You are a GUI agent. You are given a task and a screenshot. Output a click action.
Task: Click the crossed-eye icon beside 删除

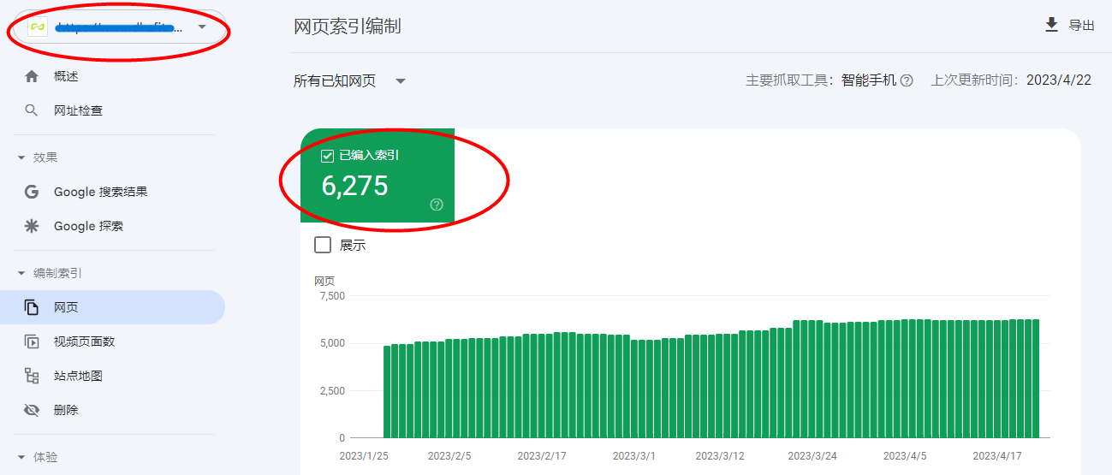coord(32,410)
